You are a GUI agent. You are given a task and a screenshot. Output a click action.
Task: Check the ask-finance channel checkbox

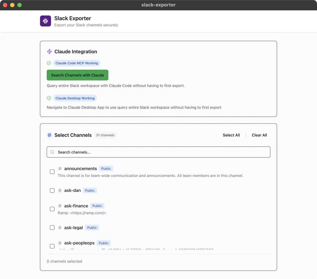52,209
